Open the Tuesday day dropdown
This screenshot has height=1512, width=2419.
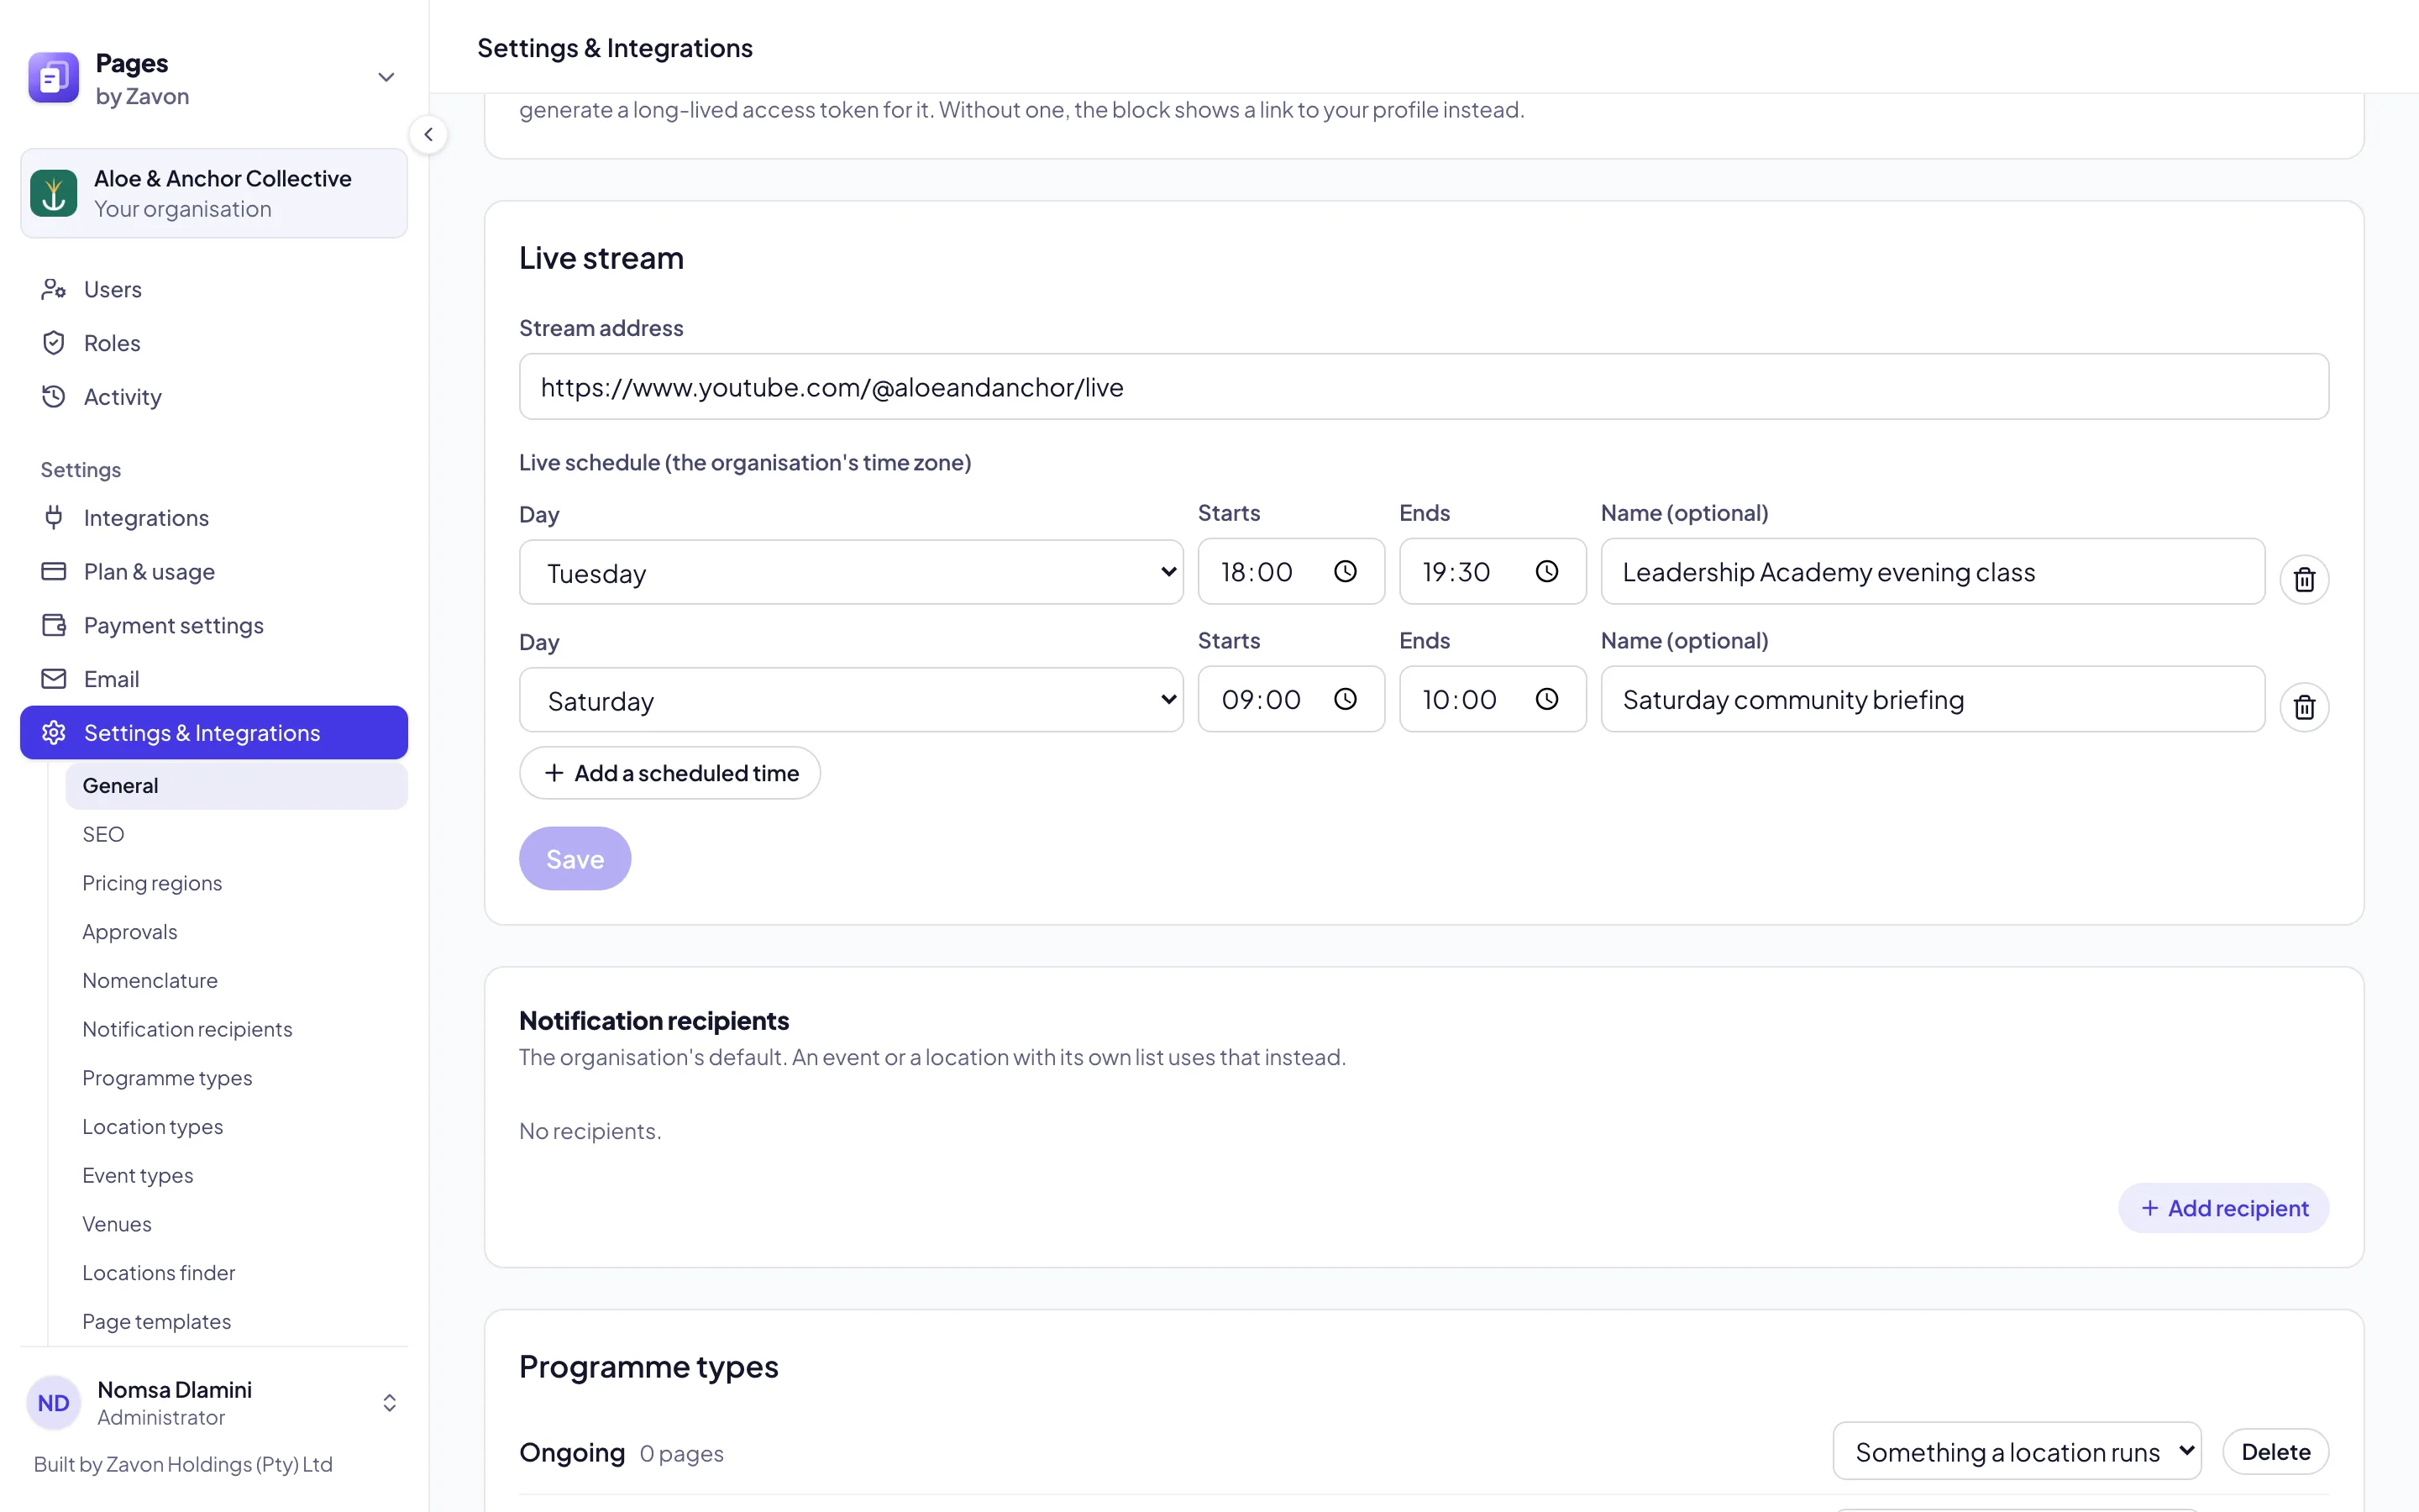(x=851, y=572)
